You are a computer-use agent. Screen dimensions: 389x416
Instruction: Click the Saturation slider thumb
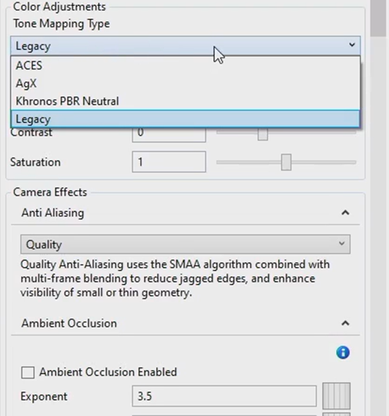[286, 162]
